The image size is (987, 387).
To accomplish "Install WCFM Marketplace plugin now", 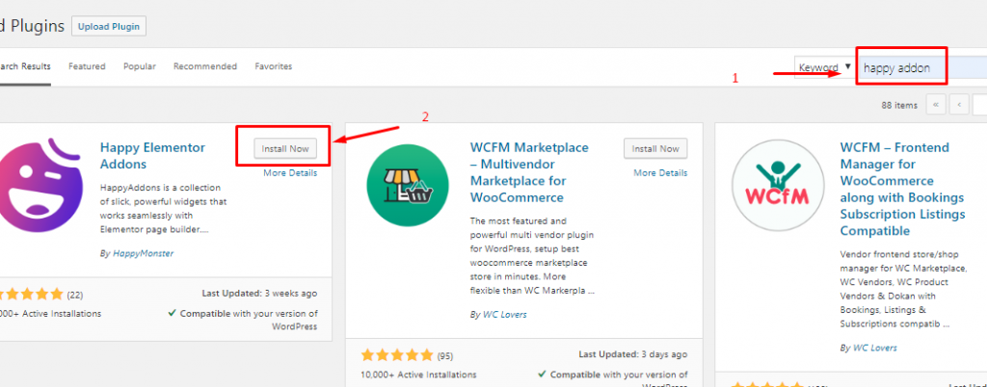I will pyautogui.click(x=655, y=149).
